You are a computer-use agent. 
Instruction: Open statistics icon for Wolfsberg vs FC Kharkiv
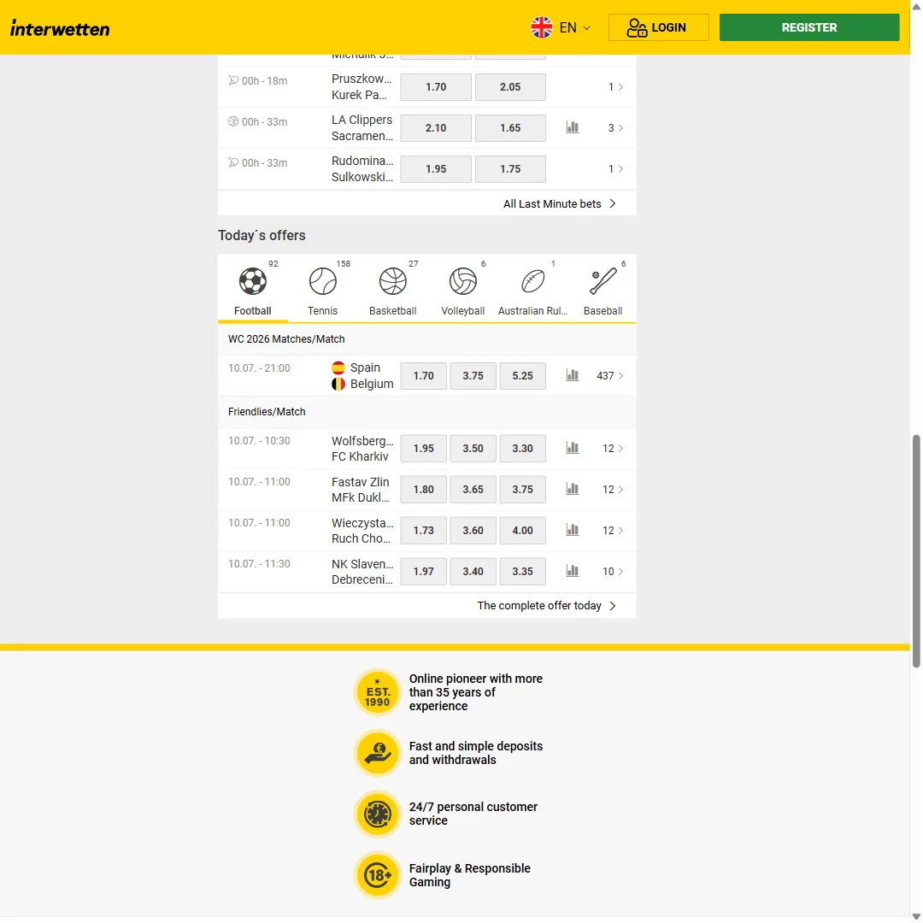point(572,448)
